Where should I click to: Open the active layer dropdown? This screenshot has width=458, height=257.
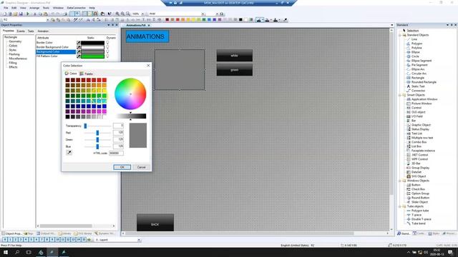click(x=139, y=240)
